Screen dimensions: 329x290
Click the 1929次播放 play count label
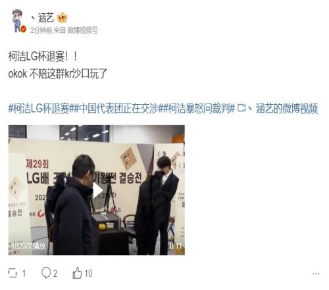click(29, 246)
